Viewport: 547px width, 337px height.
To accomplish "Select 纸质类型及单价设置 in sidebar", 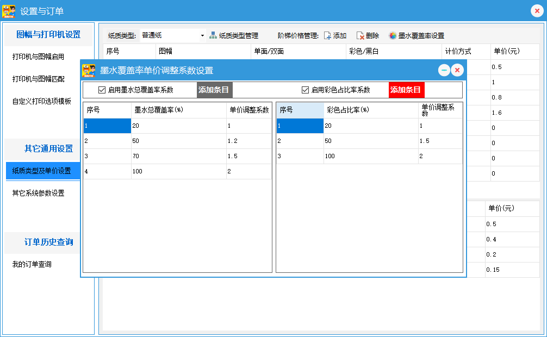I will click(41, 171).
